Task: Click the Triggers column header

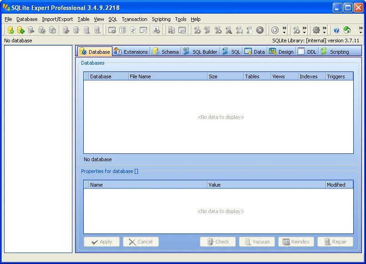Action: tap(340, 76)
